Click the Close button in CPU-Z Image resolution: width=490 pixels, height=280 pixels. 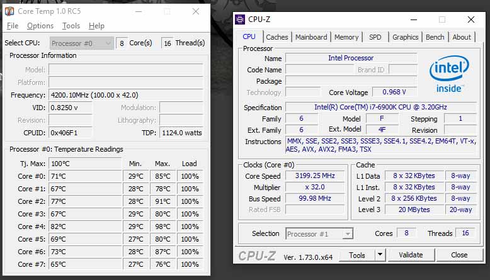click(x=459, y=255)
